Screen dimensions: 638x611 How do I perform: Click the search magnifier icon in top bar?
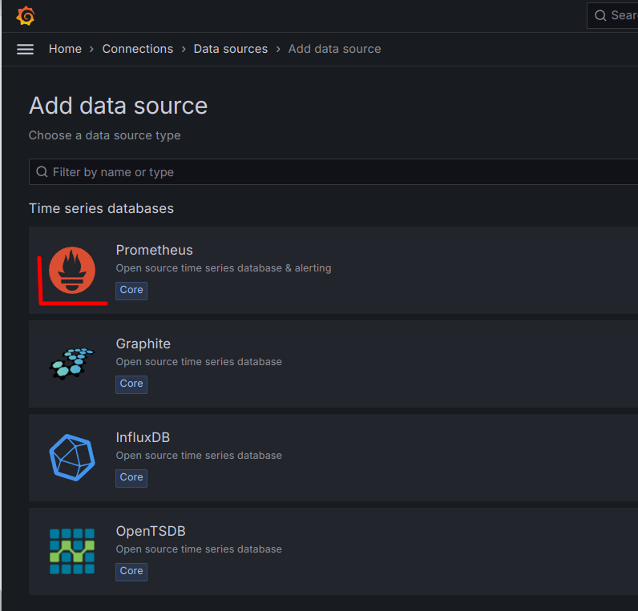pyautogui.click(x=600, y=16)
